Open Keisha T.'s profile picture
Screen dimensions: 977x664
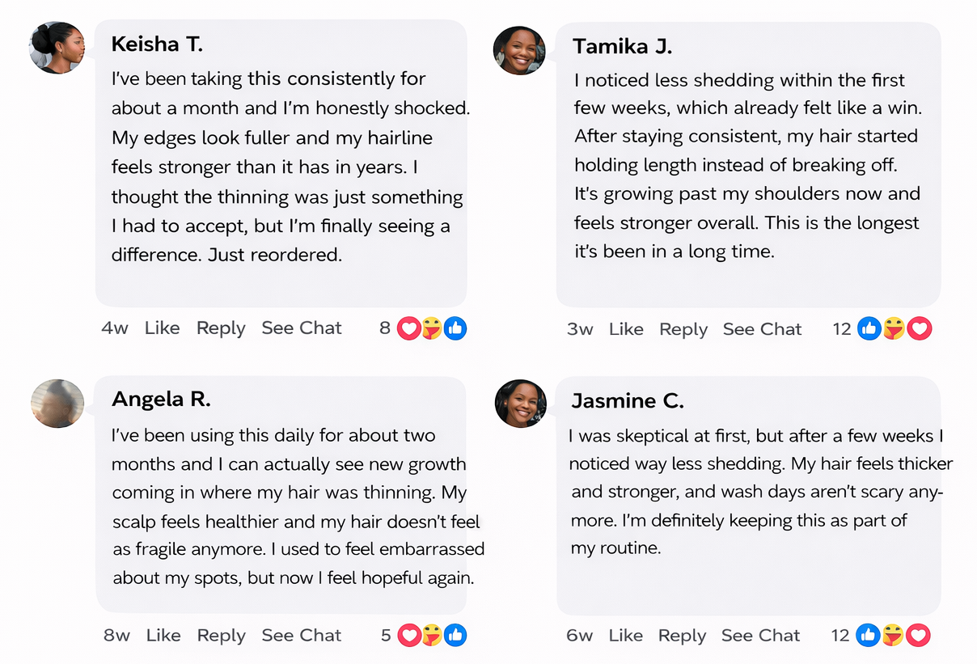pos(57,49)
